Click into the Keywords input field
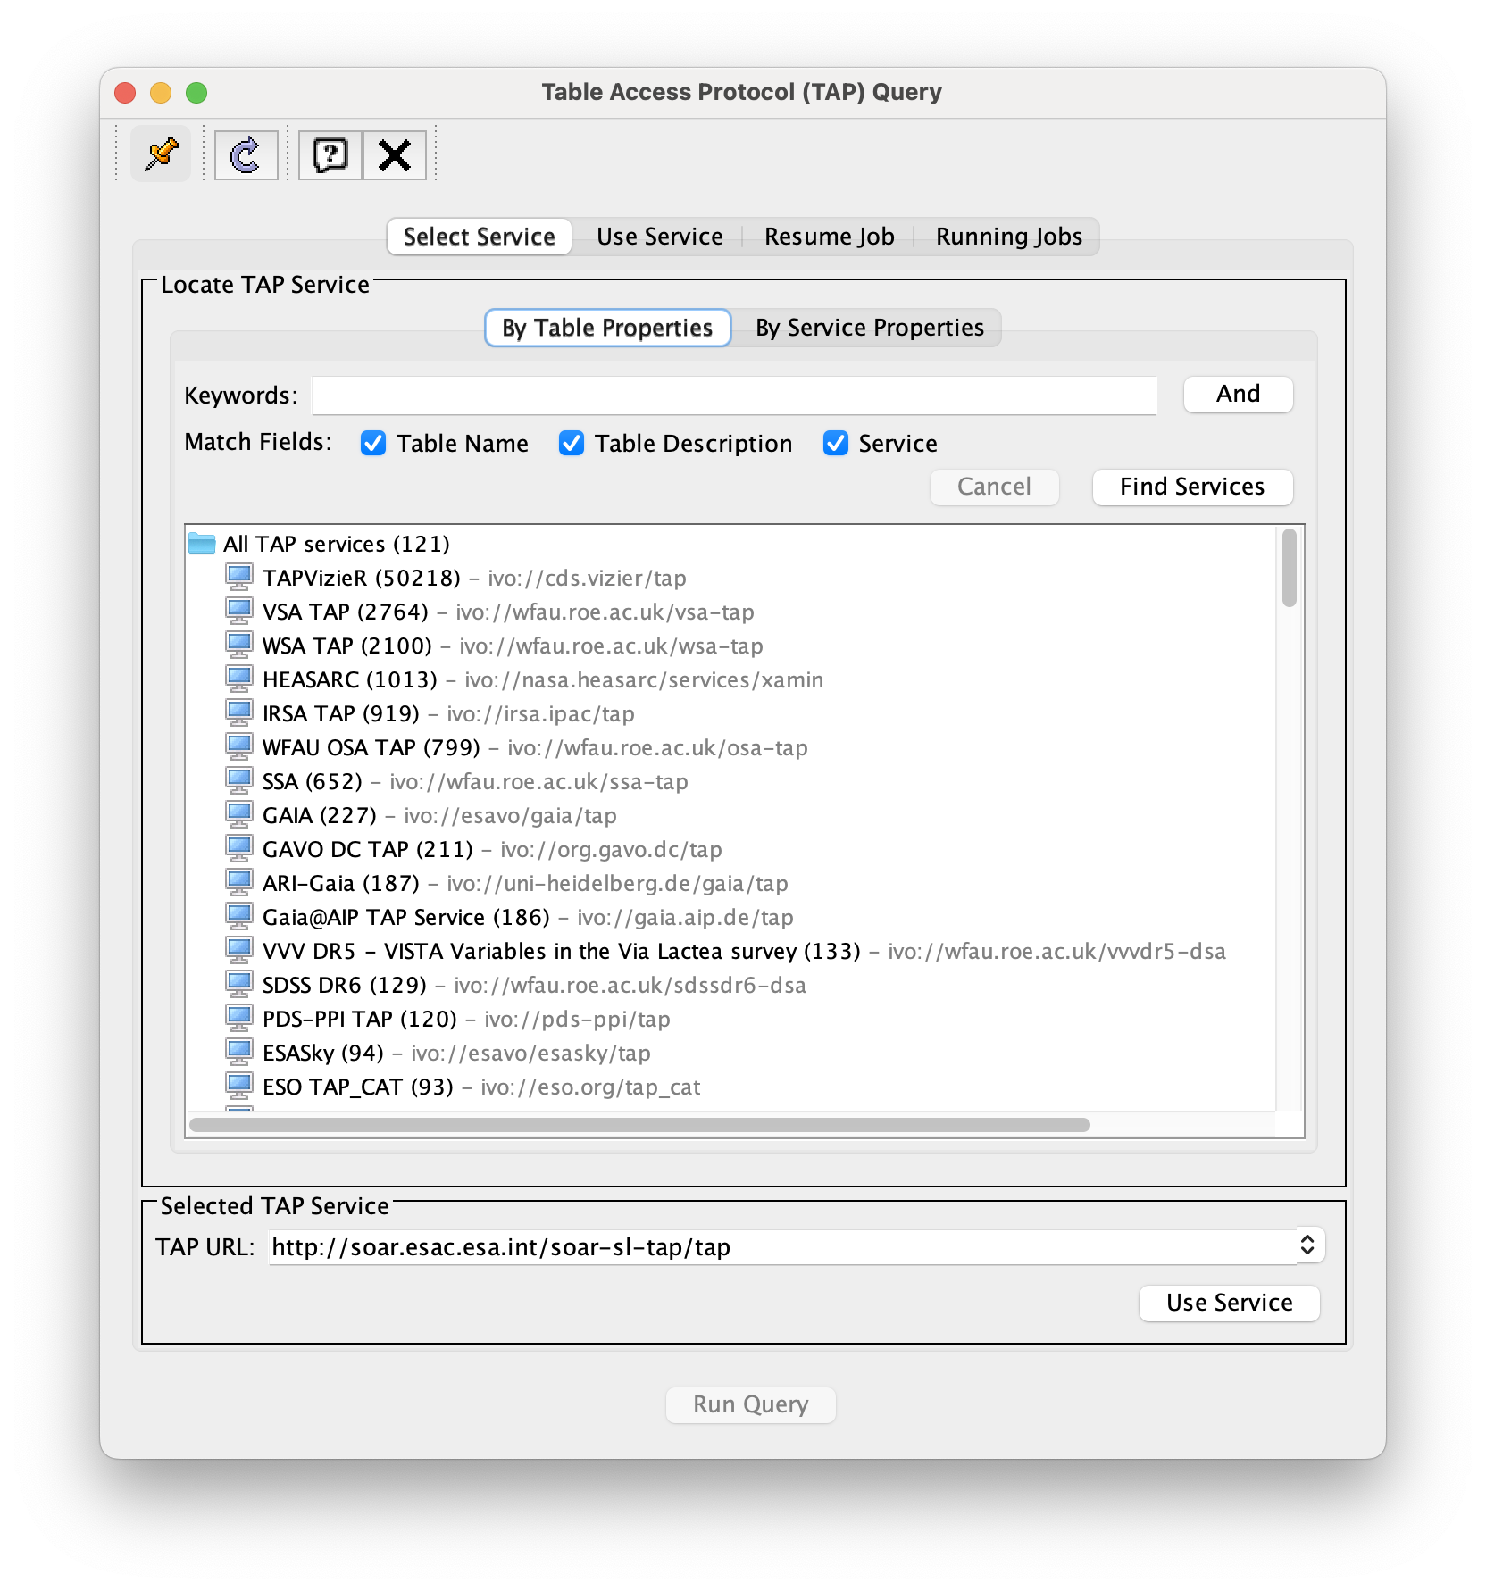 point(733,396)
